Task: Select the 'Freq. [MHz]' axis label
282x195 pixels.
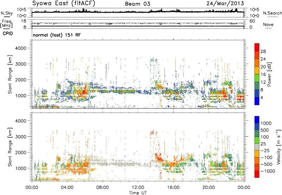Action: (x=6, y=24)
